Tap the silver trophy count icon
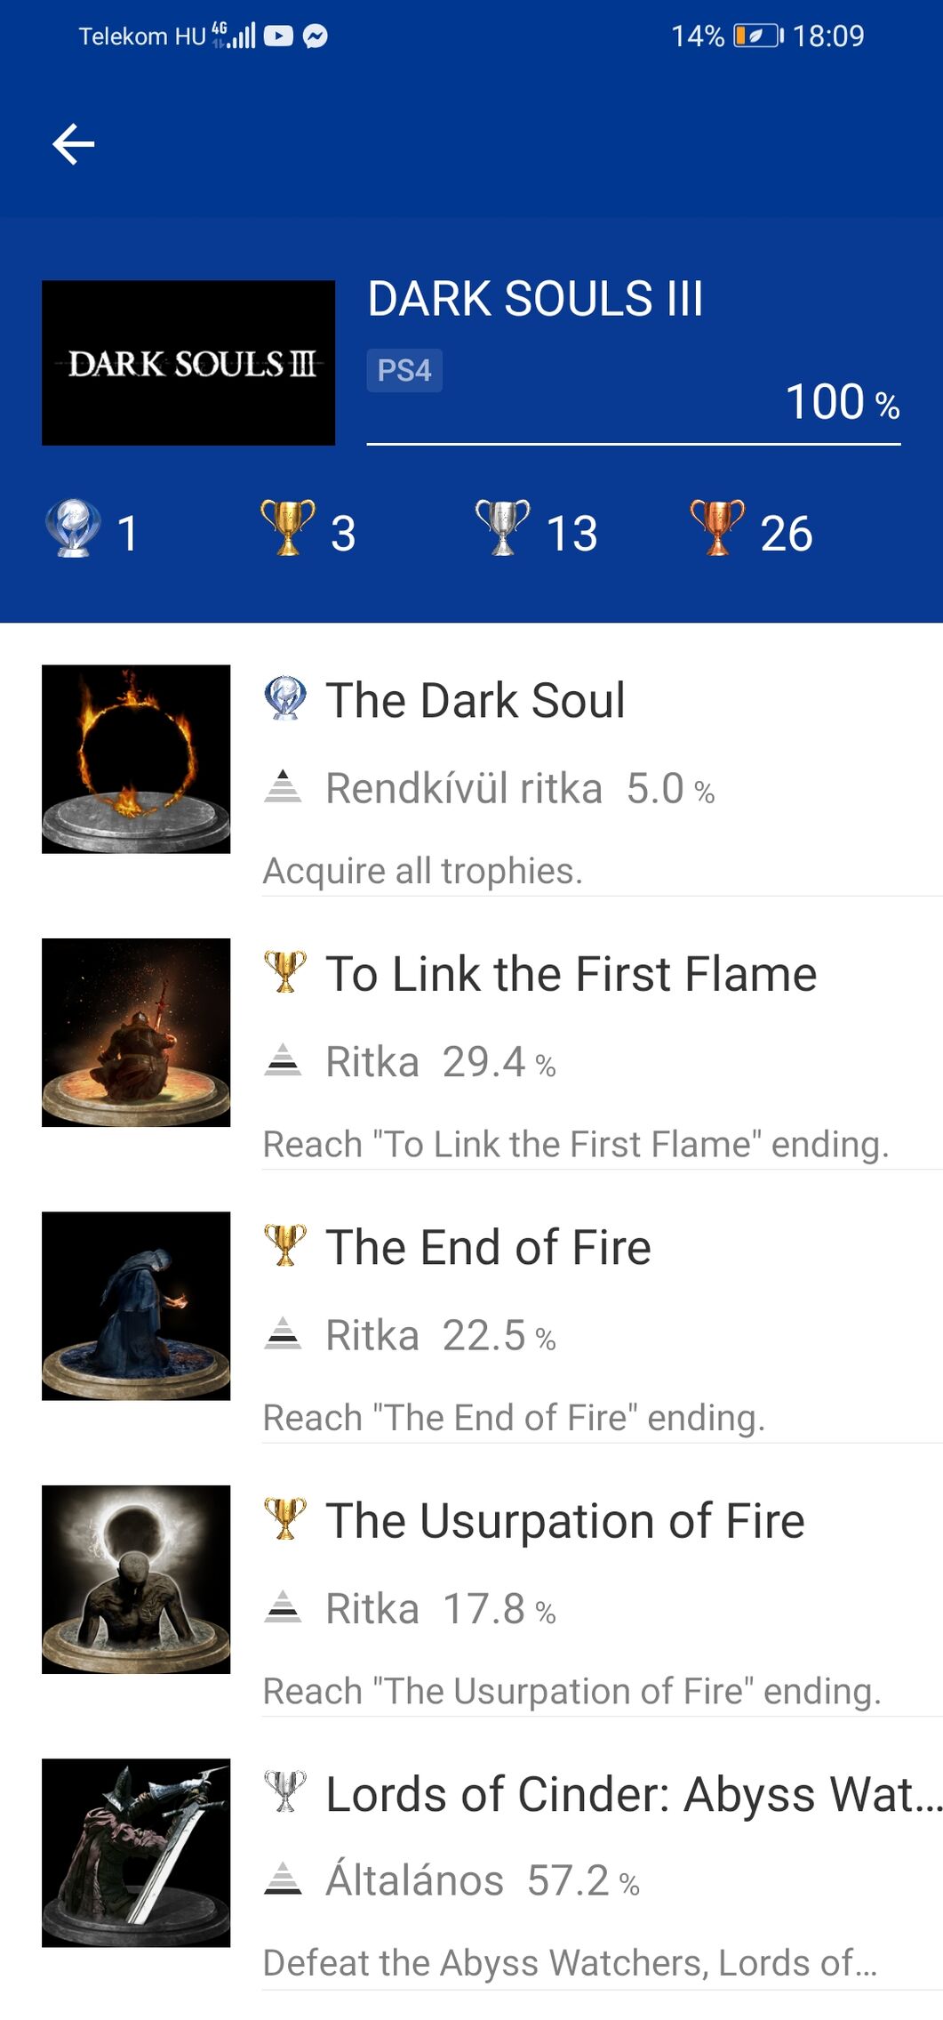Screen dimensions: 943x2020 click(502, 528)
